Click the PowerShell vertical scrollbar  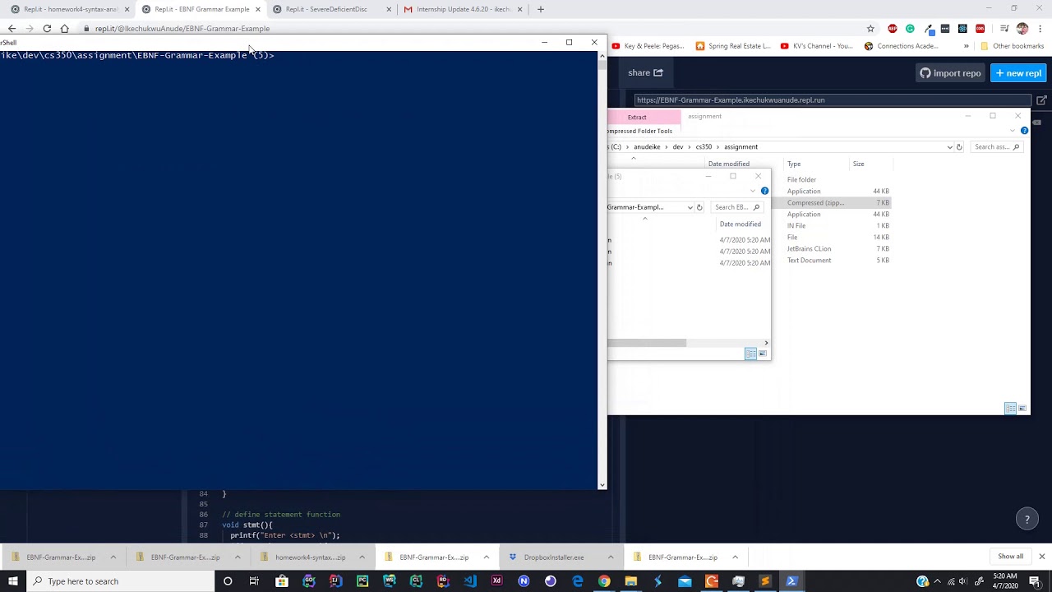coord(602,270)
